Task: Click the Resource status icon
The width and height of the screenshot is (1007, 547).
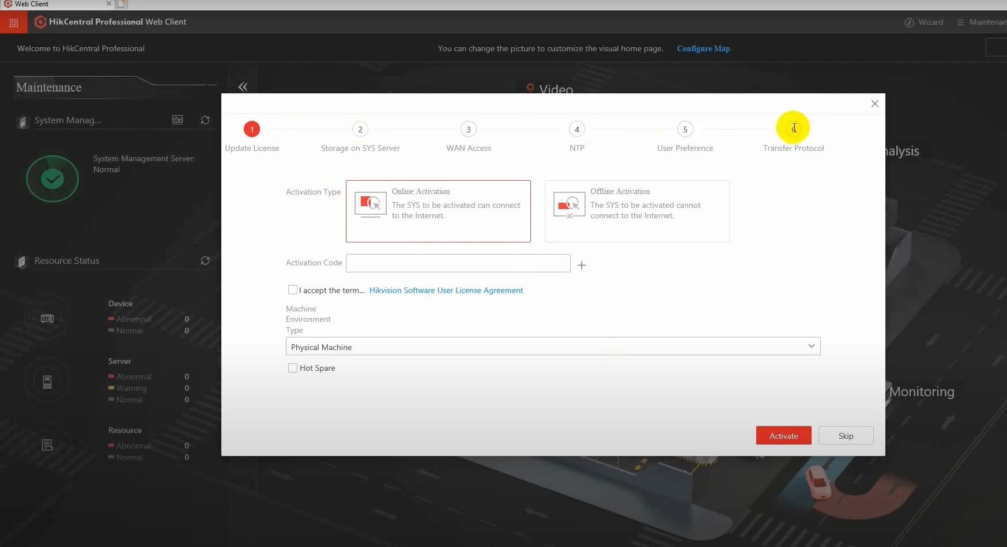Action: 47,445
